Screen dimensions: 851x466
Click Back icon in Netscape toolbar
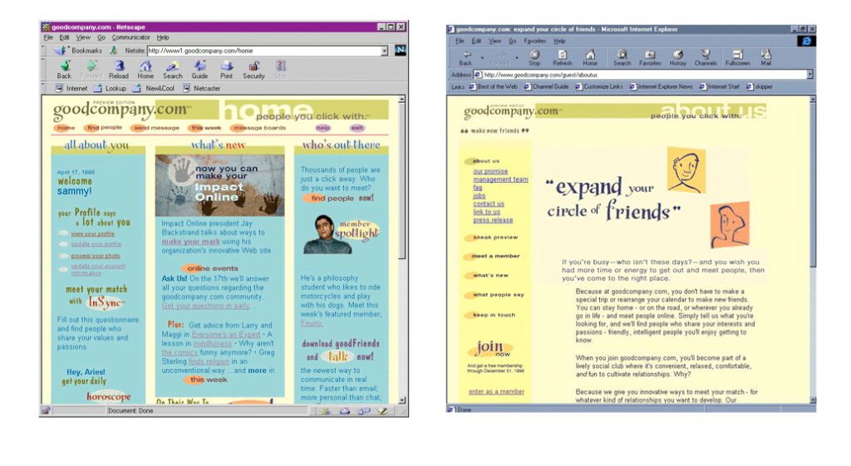(x=64, y=70)
